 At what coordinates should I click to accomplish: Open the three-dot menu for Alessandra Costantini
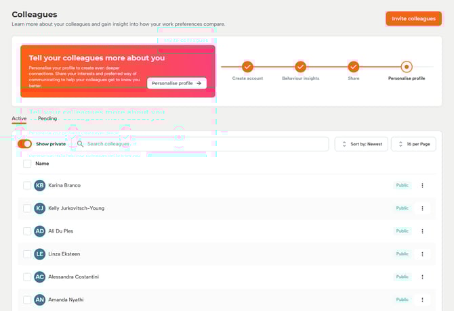(422, 277)
